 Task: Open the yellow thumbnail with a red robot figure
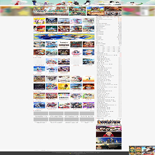click(x=64, y=87)
